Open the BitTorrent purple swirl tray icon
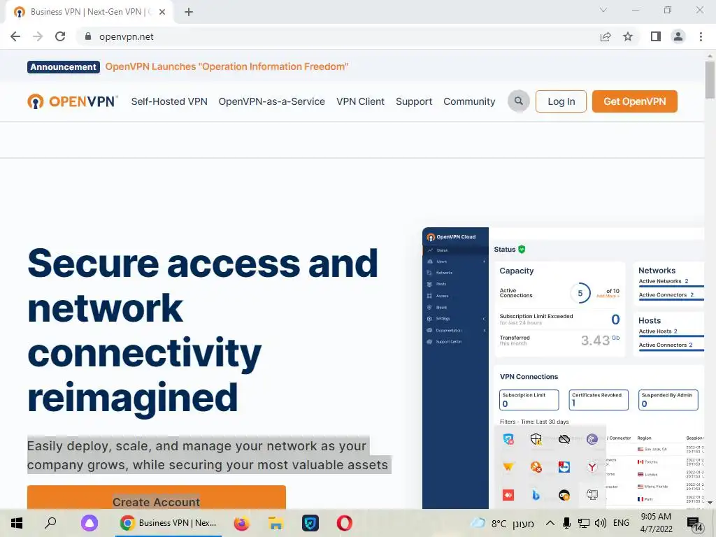 coord(592,439)
